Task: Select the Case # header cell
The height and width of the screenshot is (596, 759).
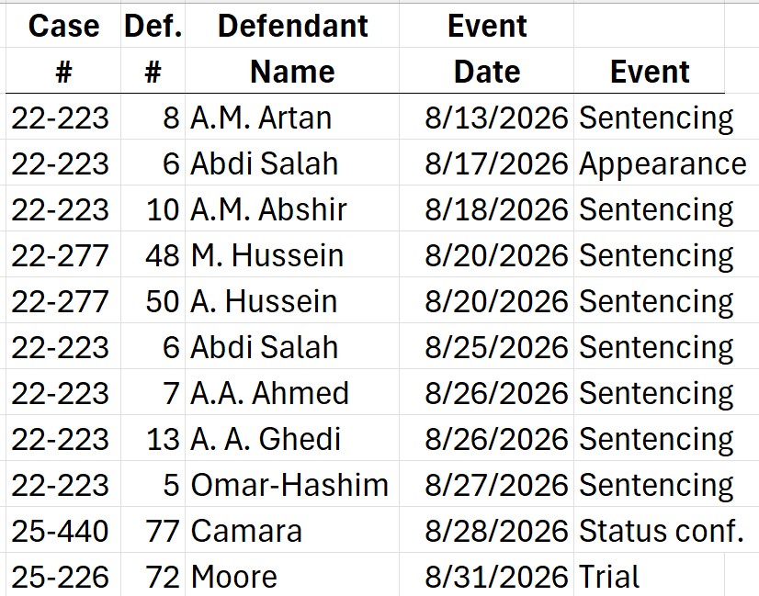Action: coord(63,49)
